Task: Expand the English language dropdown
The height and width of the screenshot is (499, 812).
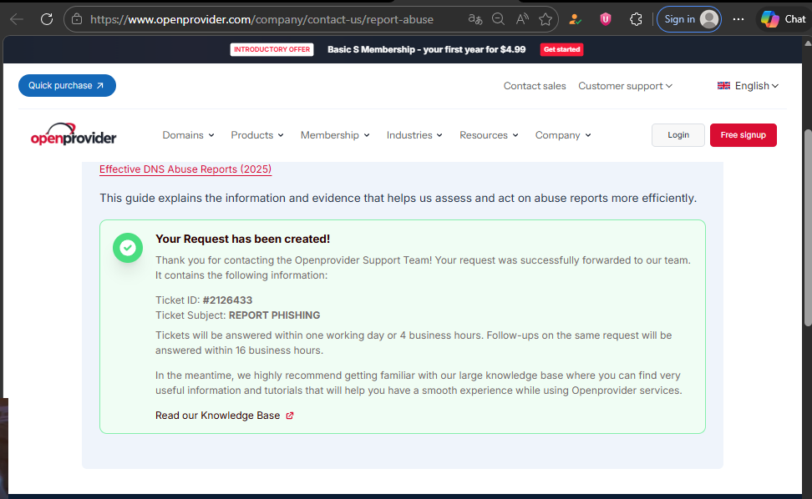Action: (x=757, y=86)
